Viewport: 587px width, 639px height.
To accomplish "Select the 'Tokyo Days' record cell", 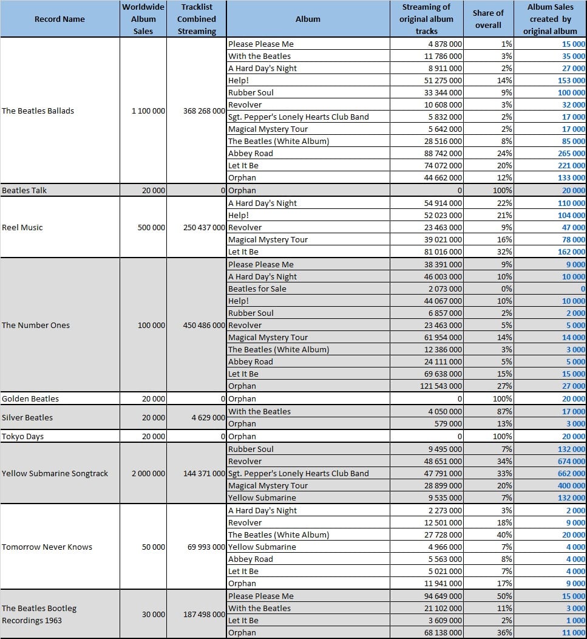I will tap(60, 436).
